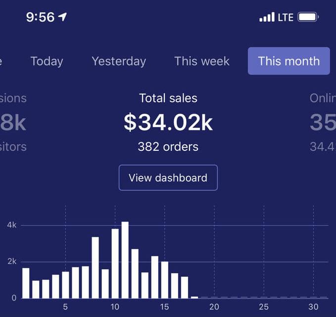Tap the day 8 sales bar
The image size is (336, 317).
96,267
